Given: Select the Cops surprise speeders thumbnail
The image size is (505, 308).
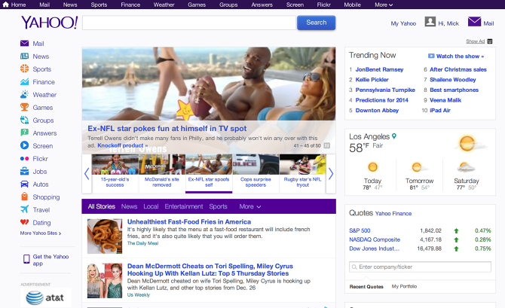Looking at the screenshot, I should click(256, 174).
